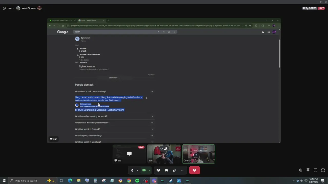Open SPOOK Definition & Meaning Dictionary.com link
Screen dimensions: 328x184
point(99,110)
